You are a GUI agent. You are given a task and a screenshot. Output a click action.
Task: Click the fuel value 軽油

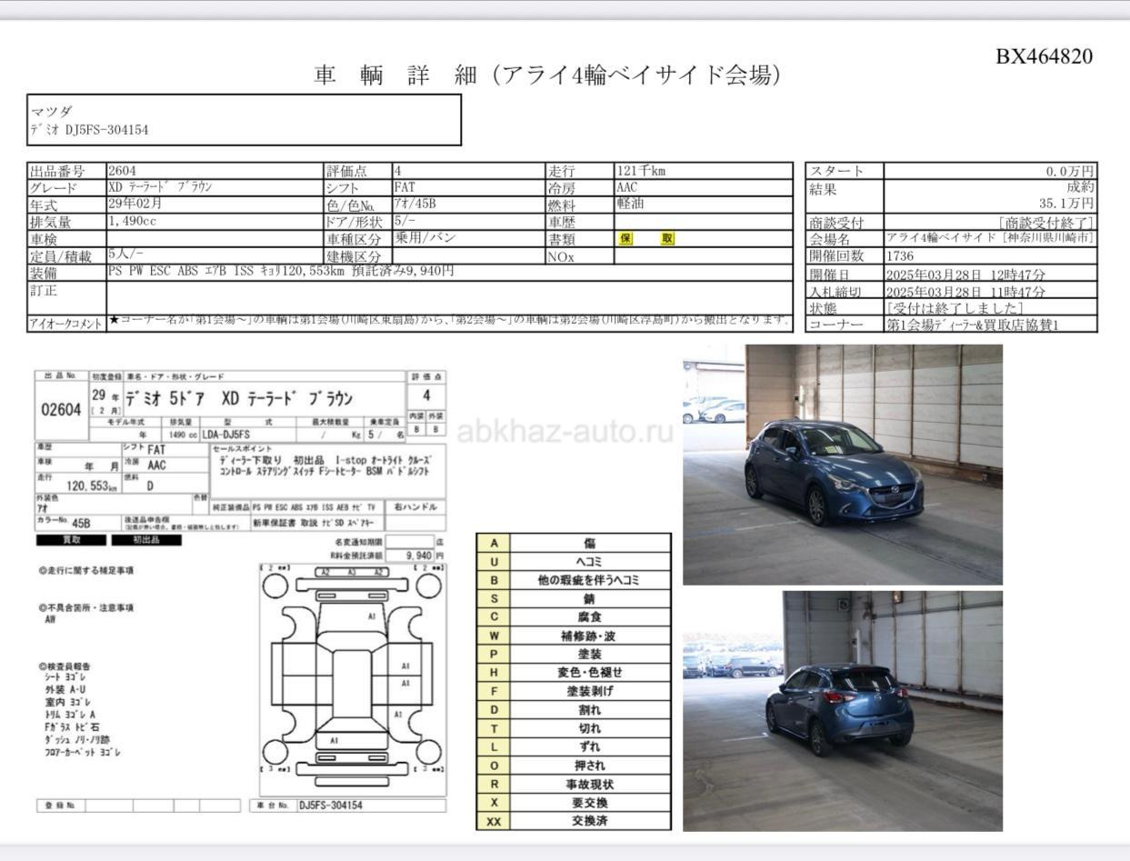(630, 205)
